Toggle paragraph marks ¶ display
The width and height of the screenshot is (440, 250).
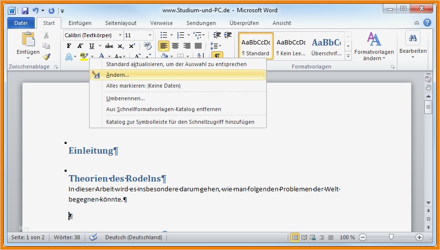[x=217, y=55]
